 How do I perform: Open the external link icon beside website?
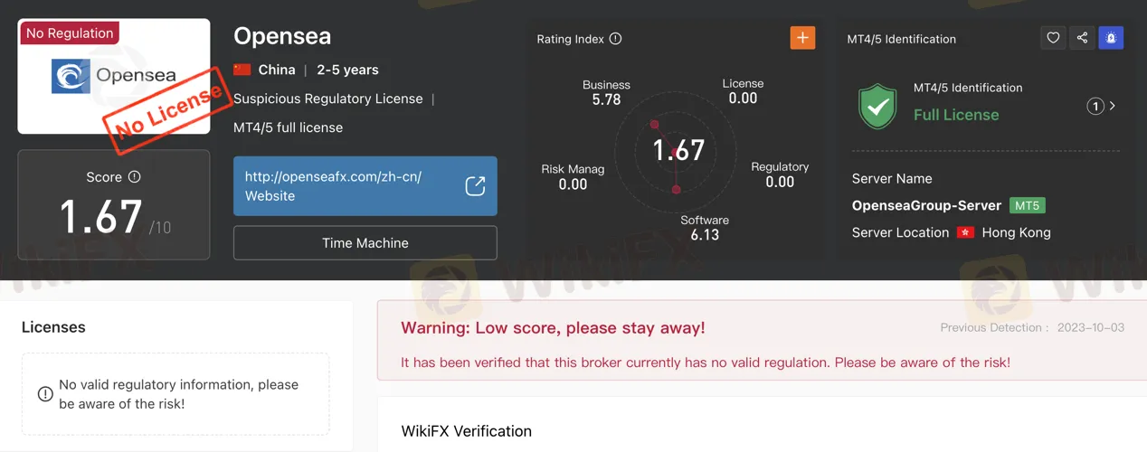(x=475, y=186)
